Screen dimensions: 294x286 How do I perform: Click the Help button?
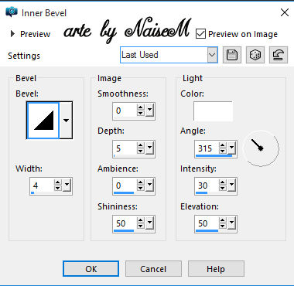pyautogui.click(x=216, y=269)
